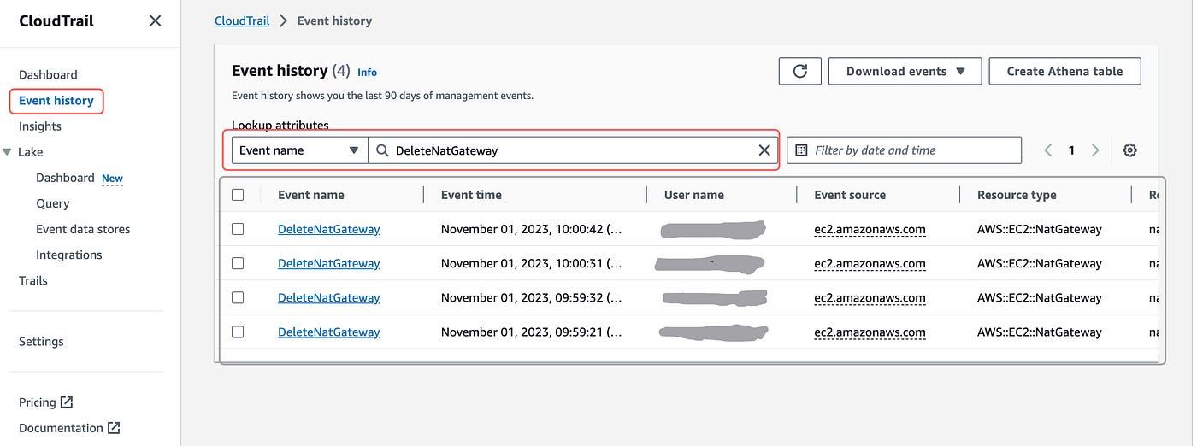Click the Filter by date and time field

[x=904, y=150]
